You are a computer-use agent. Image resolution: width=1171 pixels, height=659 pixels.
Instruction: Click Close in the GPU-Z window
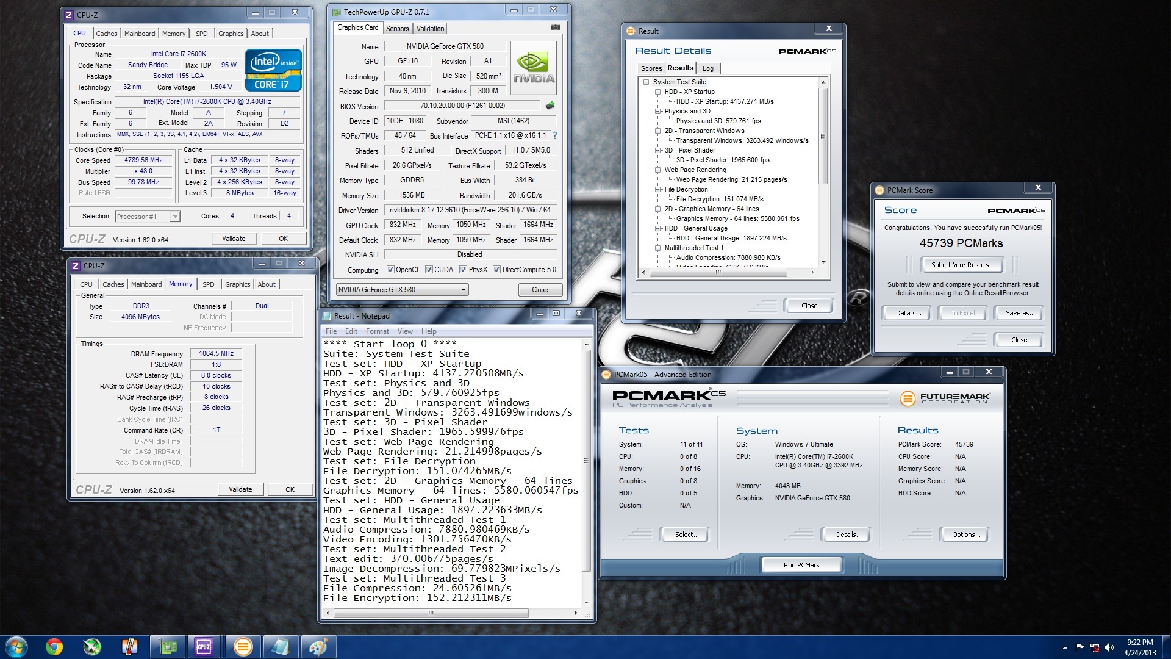[x=540, y=290]
